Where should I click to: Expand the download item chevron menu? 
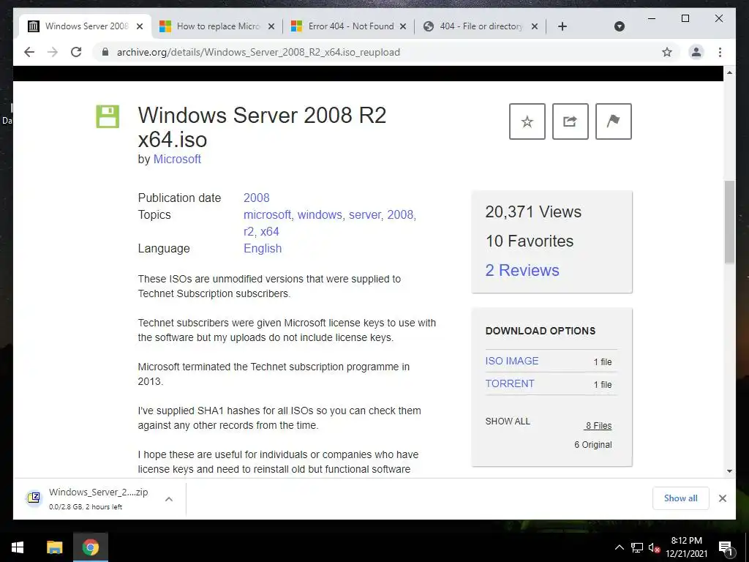click(x=169, y=499)
